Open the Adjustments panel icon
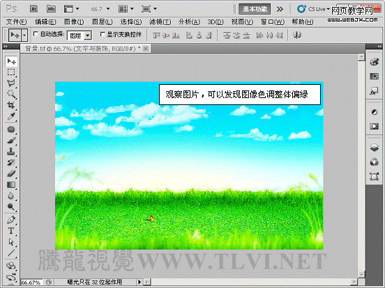This screenshot has width=385, height=288. coord(375,112)
